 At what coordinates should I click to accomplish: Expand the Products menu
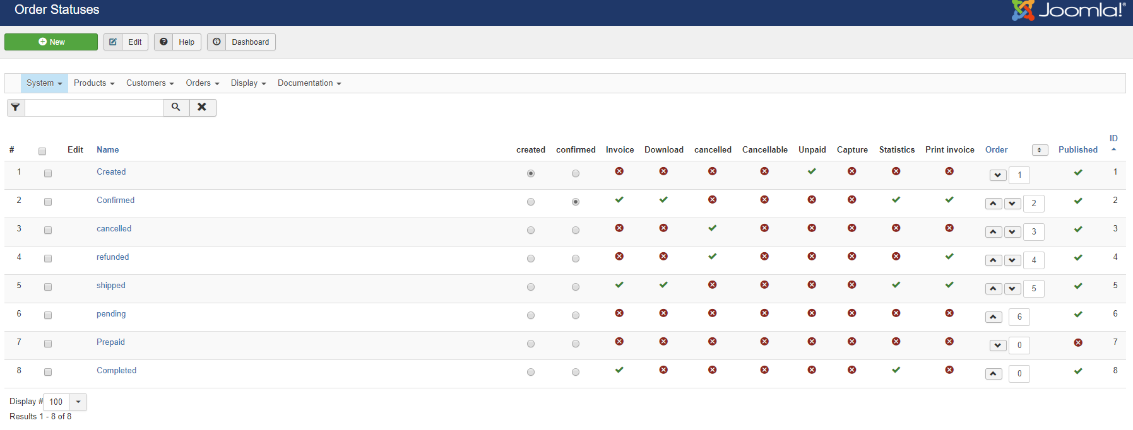coord(94,83)
